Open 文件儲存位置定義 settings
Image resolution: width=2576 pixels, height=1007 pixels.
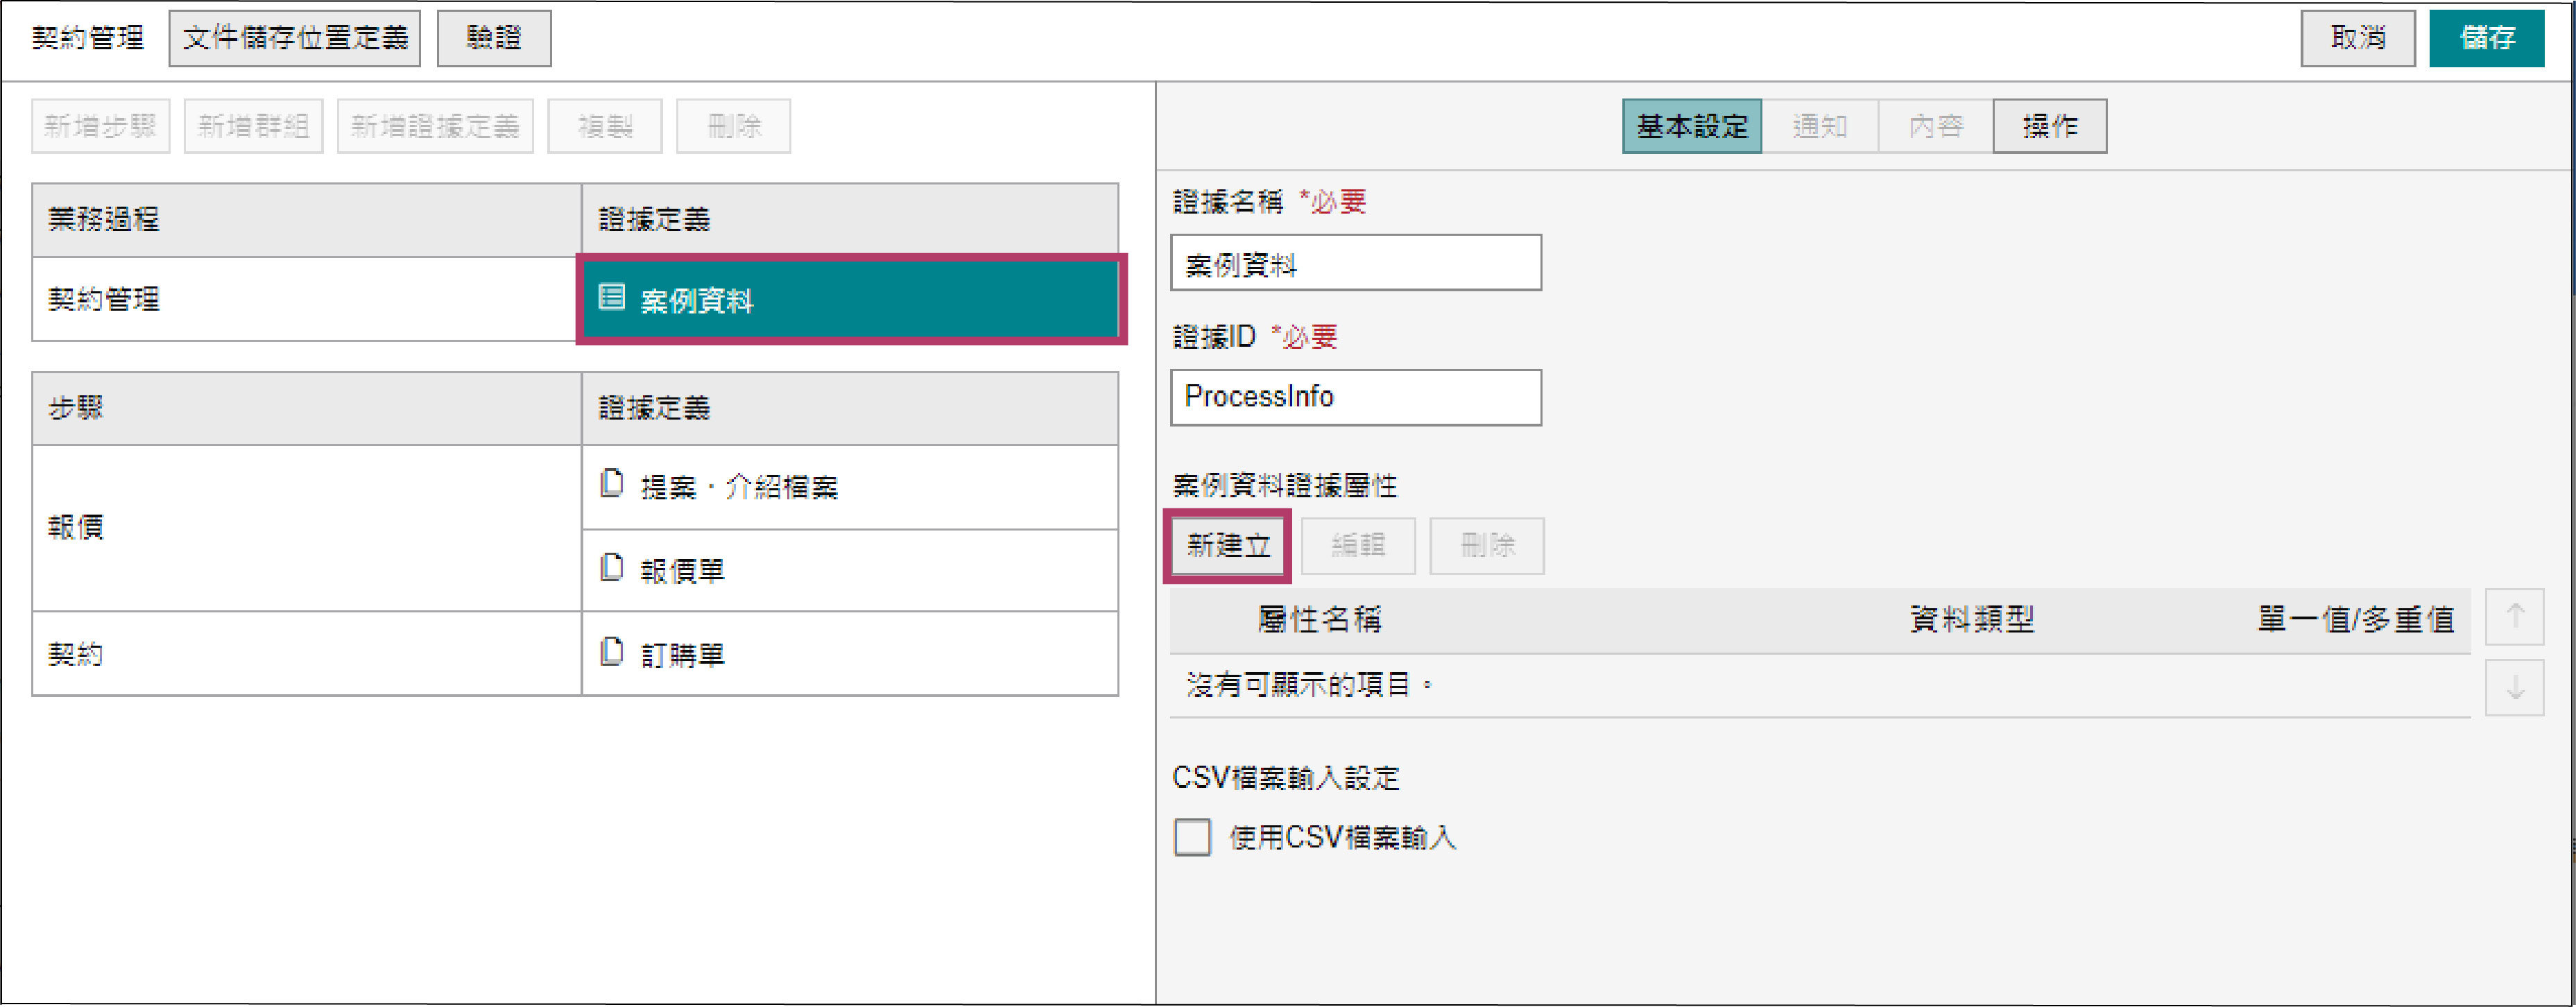(294, 38)
